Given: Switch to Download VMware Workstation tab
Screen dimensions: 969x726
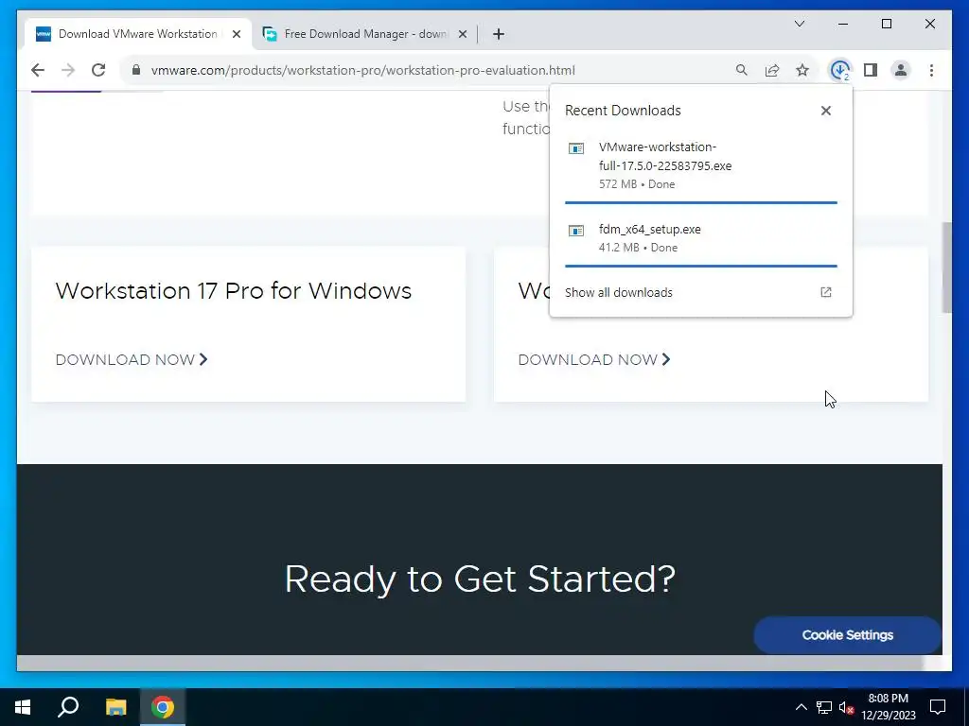Looking at the screenshot, I should pos(139,34).
